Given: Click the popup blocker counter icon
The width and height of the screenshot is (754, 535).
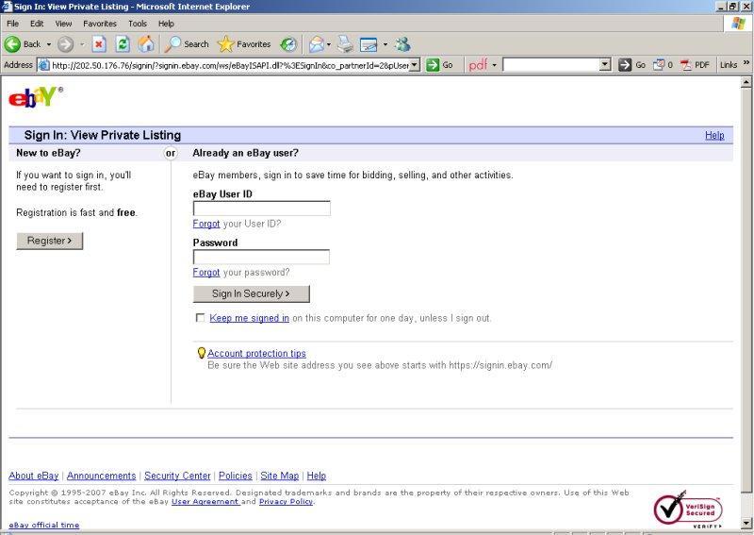Looking at the screenshot, I should point(658,64).
